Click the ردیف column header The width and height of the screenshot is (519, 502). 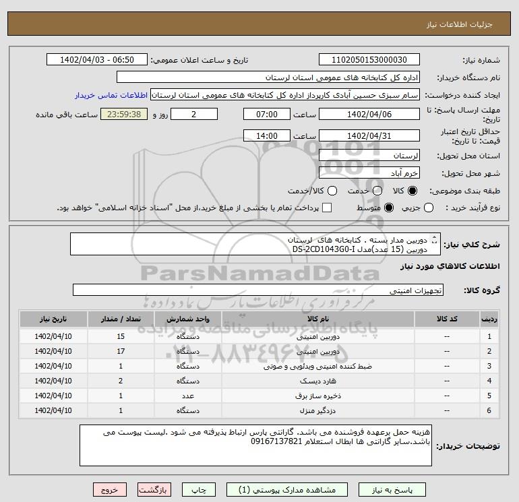click(x=489, y=319)
